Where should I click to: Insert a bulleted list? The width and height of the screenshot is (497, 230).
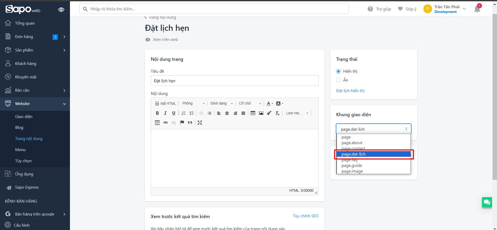pos(191,113)
